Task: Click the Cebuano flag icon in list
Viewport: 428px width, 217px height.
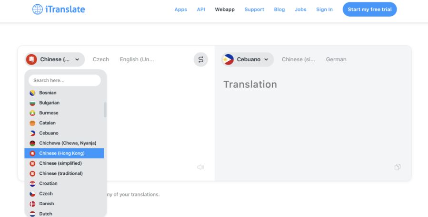Action: click(x=32, y=133)
